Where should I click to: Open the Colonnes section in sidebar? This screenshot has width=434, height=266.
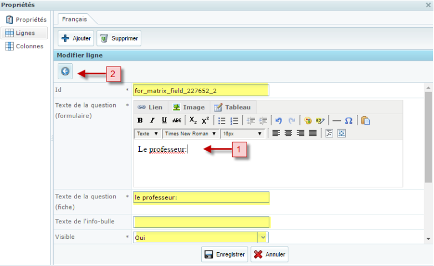point(29,47)
